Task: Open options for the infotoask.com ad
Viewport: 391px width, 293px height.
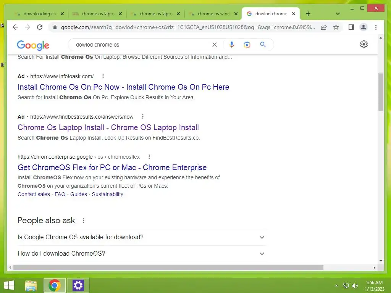Action: (103, 76)
